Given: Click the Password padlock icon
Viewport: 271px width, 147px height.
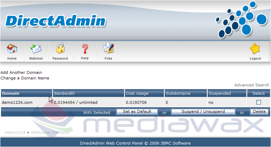Looking at the screenshot, I should coord(60,48).
